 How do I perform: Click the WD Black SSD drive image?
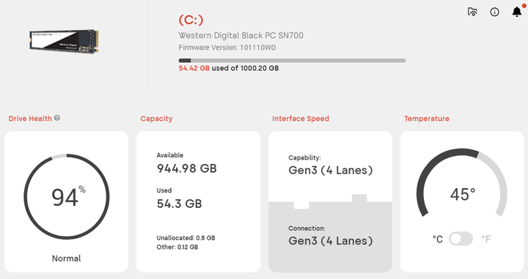(64, 41)
